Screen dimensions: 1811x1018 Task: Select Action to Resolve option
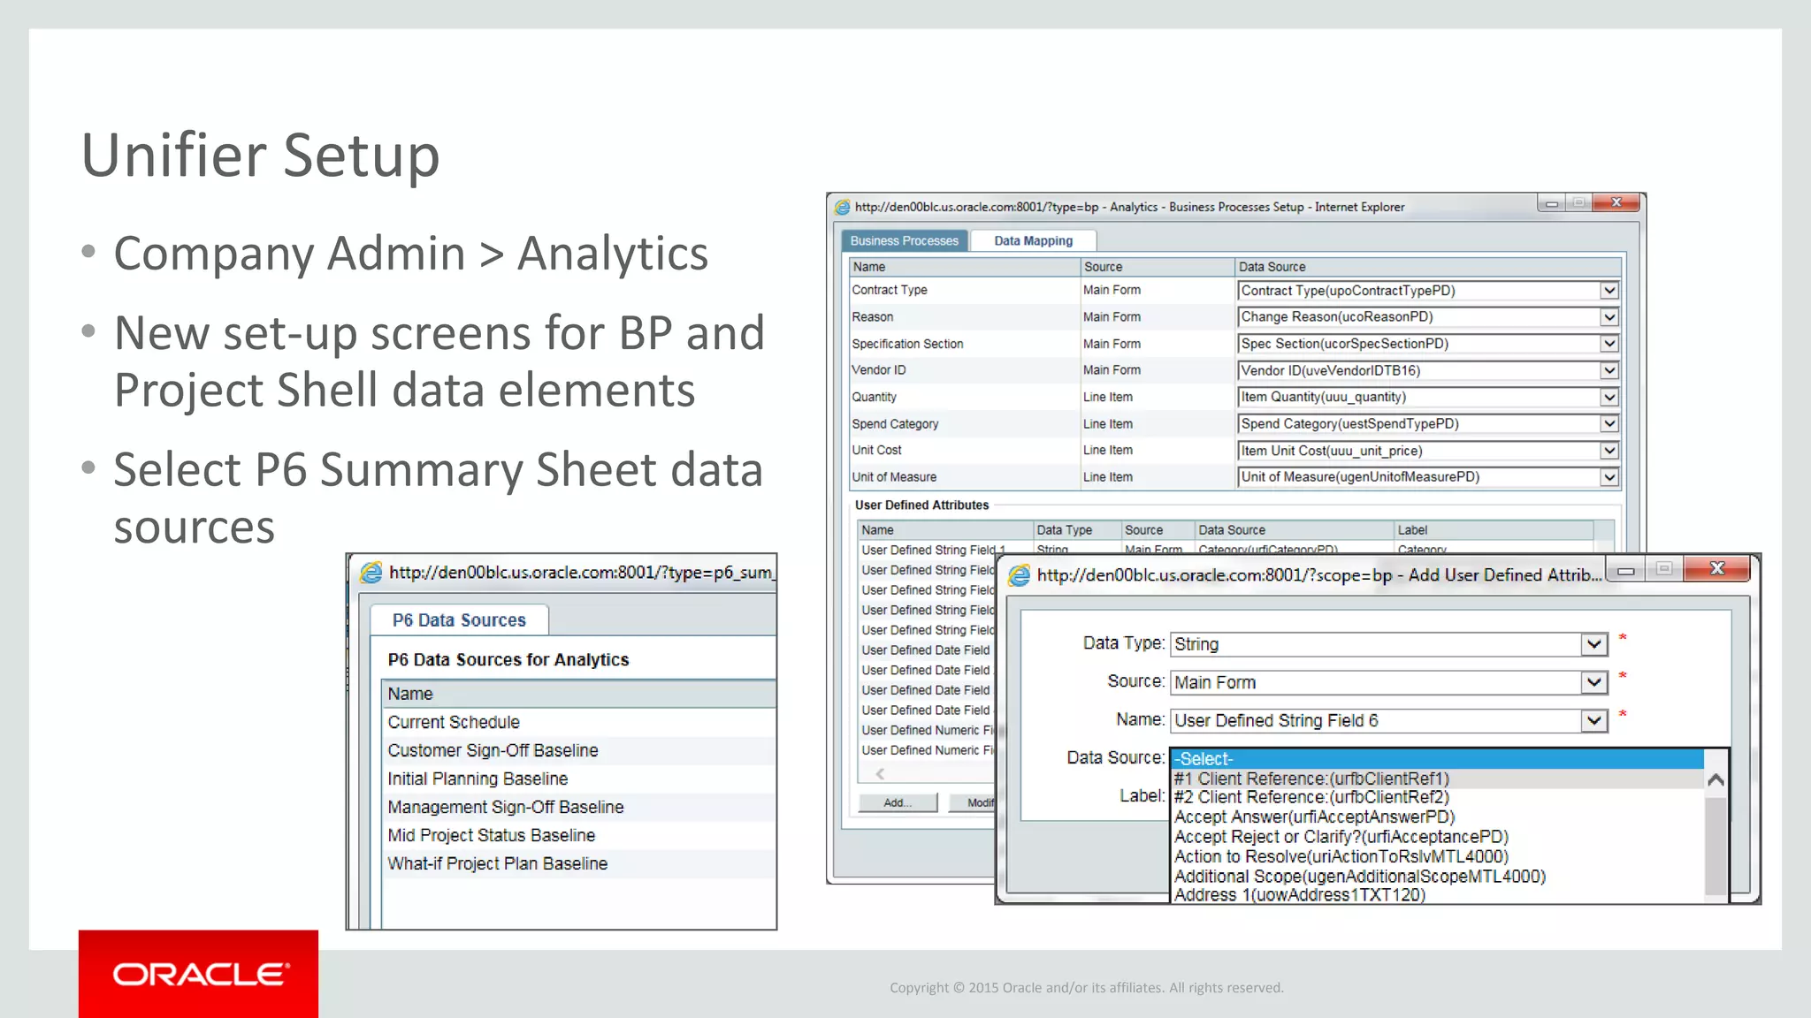coord(1438,856)
